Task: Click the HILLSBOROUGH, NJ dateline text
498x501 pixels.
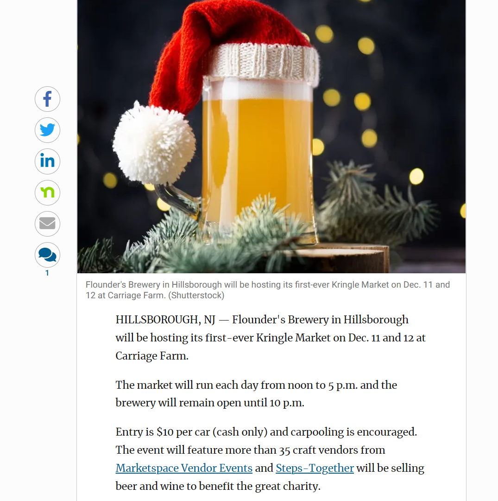Action: pyautogui.click(x=165, y=320)
